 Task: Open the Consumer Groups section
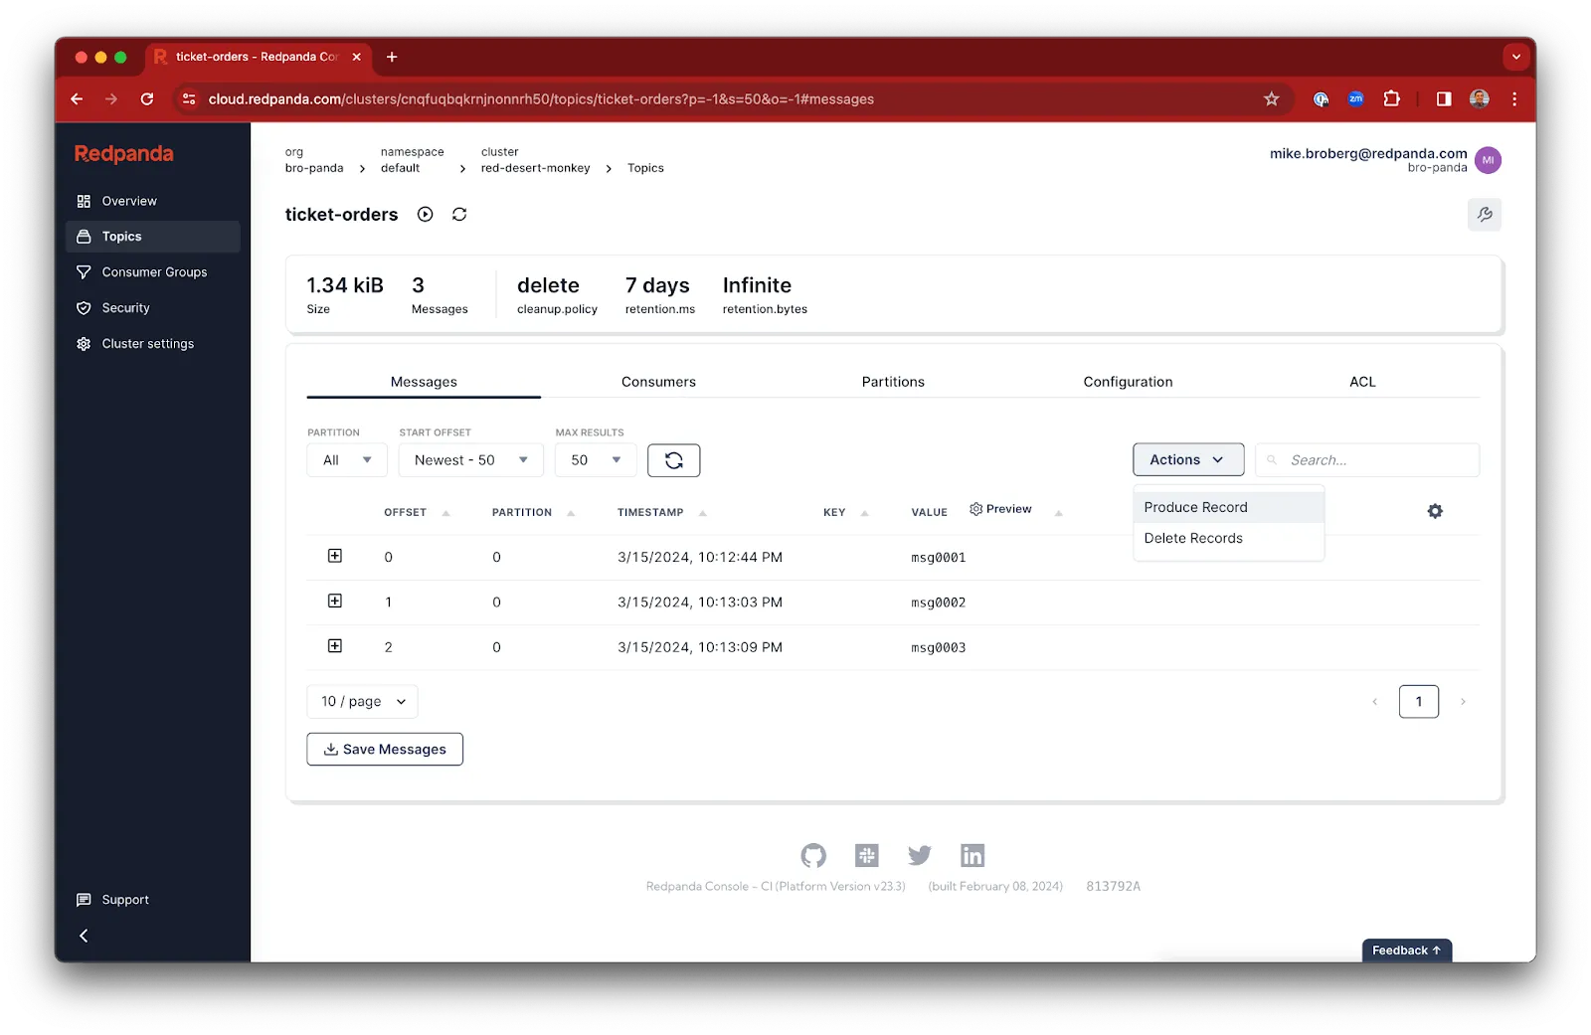[154, 271]
